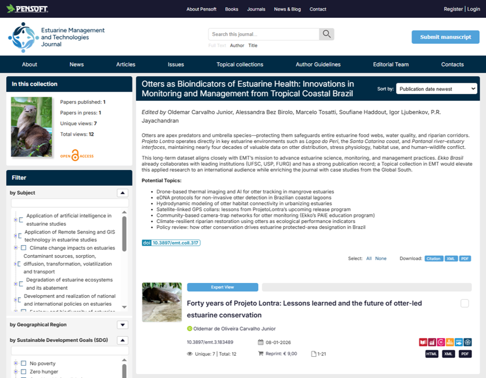Screen dimensions: 486x378
Task: Expand the Climate change impacts tree node
Action: point(16,247)
